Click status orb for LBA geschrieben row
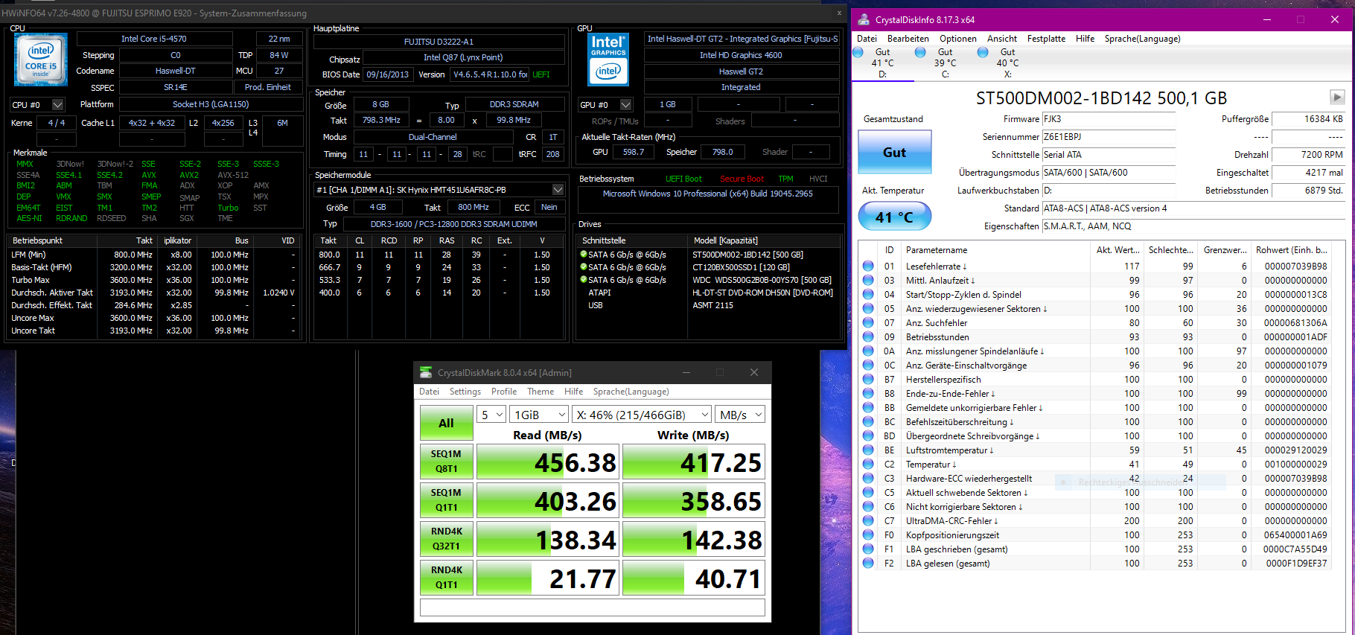1355x635 pixels. click(868, 549)
